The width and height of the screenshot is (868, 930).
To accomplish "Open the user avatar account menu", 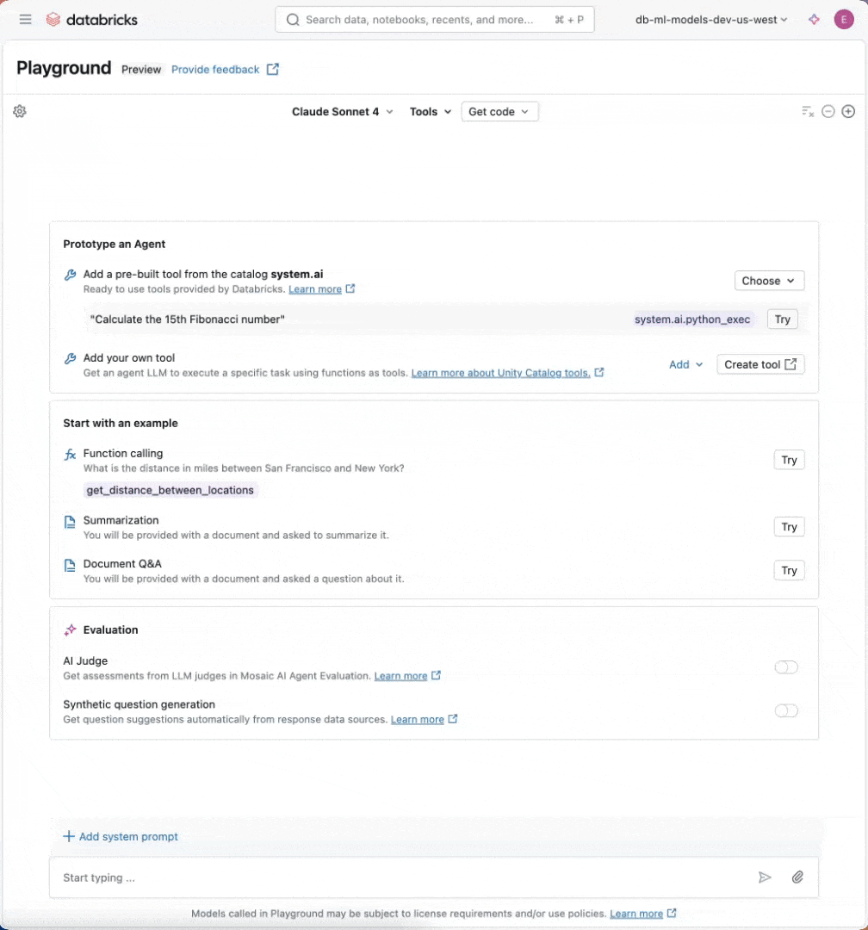I will tap(844, 19).
